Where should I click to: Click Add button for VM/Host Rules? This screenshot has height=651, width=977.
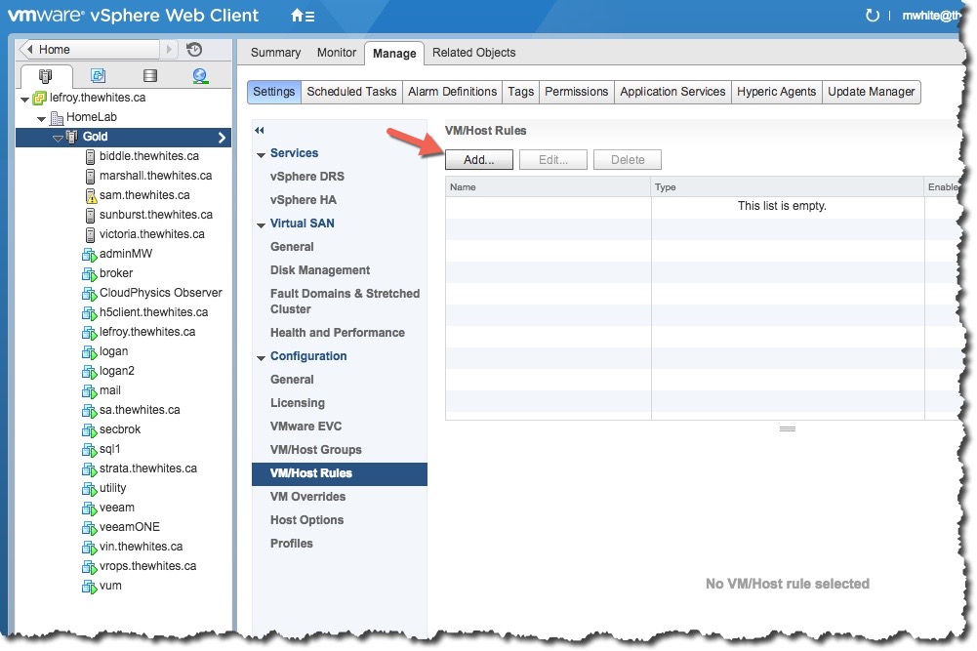pyautogui.click(x=478, y=160)
